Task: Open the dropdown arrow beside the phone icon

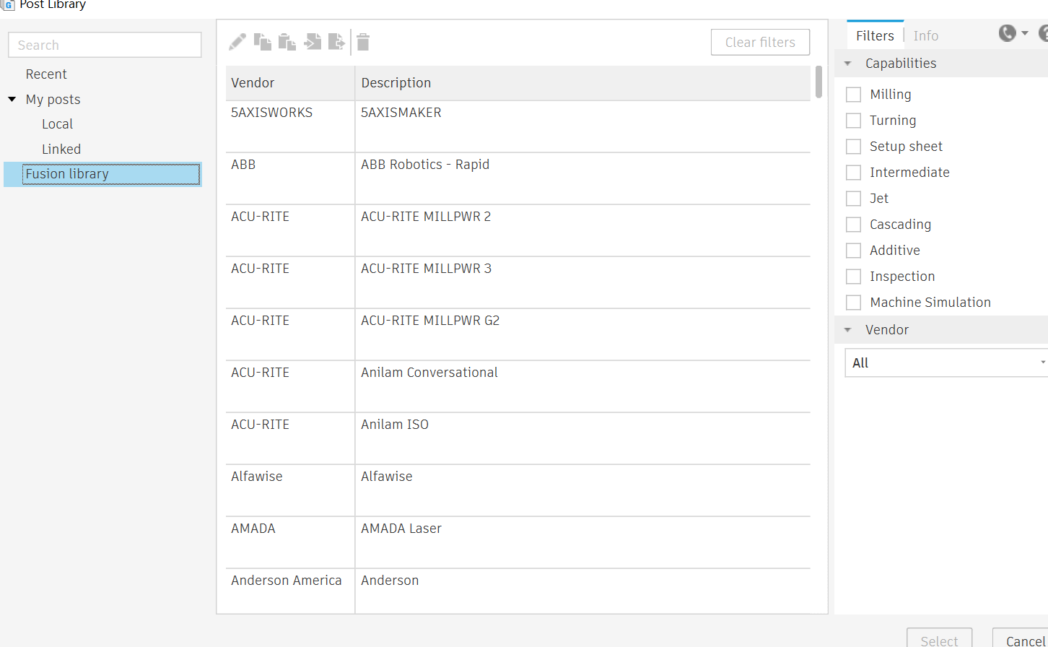Action: 1025,33
